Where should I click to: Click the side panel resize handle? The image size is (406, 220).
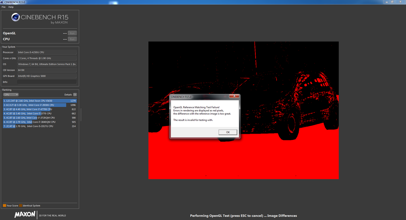click(81, 115)
